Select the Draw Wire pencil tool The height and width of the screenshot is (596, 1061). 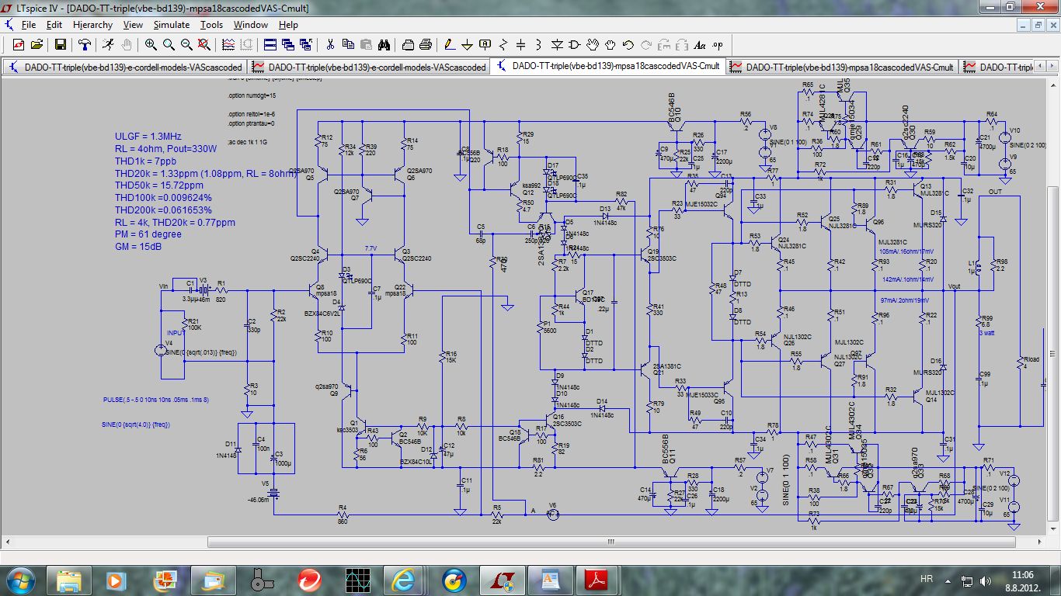[450, 44]
